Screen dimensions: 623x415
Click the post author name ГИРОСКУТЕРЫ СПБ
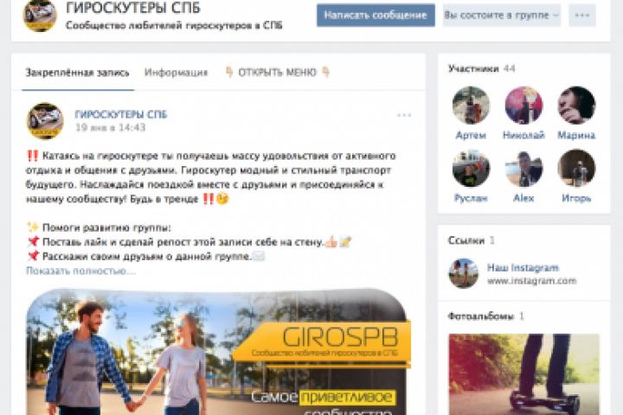(121, 114)
